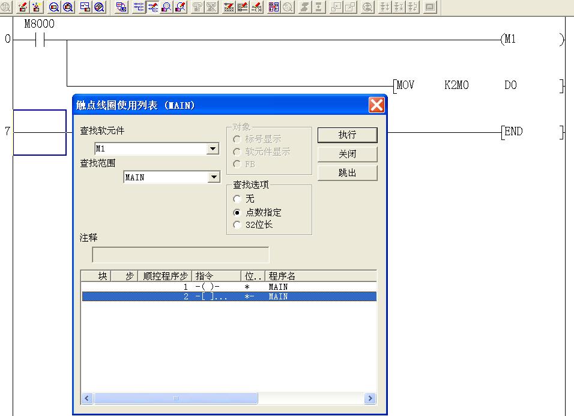Open the comment edit toolbar icon
The image size is (574, 416).
point(229,7)
